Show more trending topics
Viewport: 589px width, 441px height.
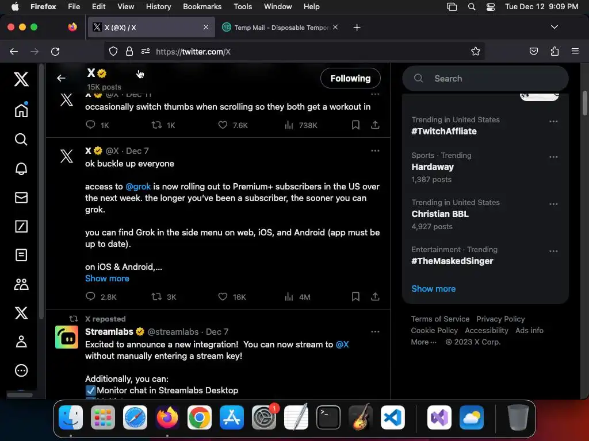pyautogui.click(x=433, y=289)
